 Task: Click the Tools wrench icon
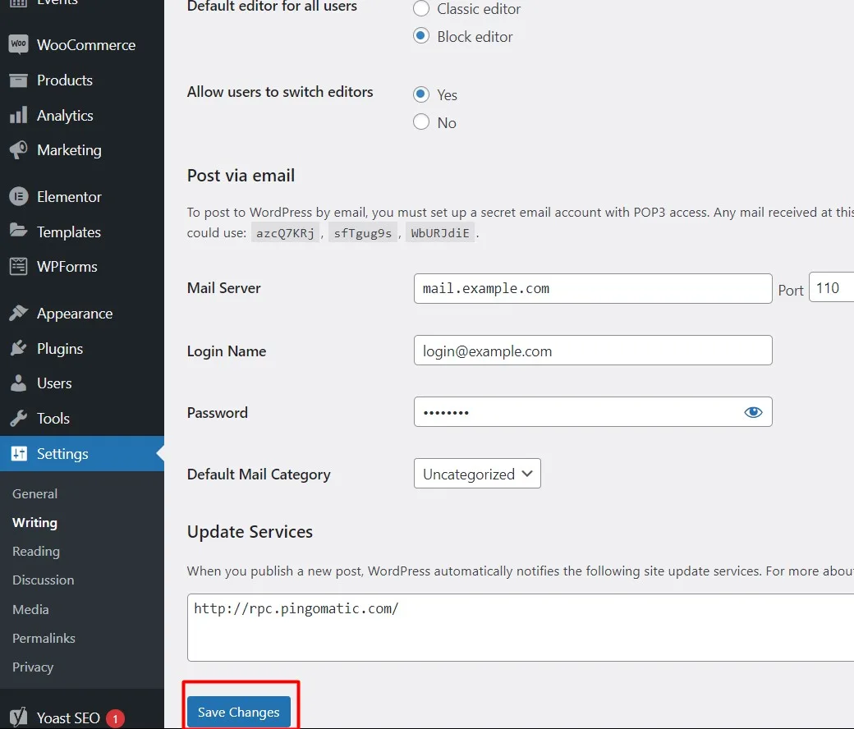point(19,418)
